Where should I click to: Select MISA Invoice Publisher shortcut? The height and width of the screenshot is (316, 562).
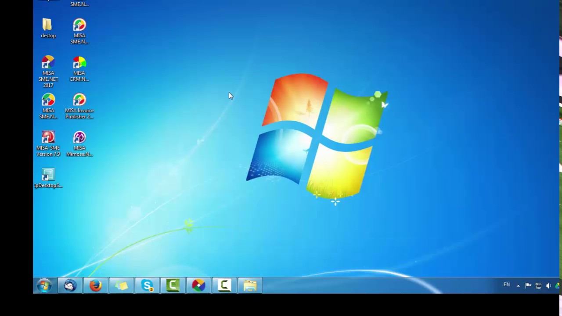(x=79, y=106)
